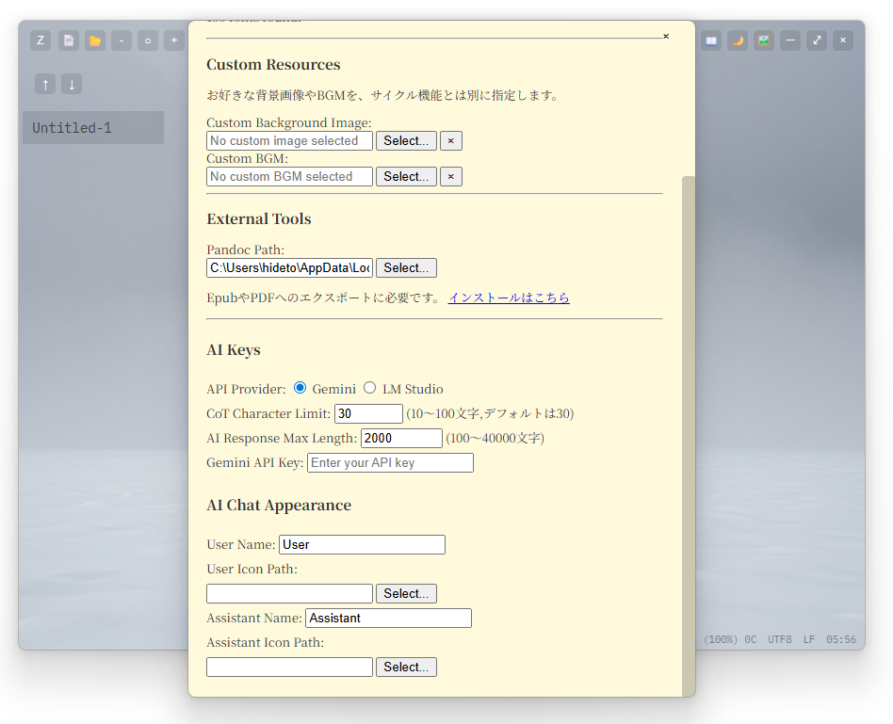Close the settings dialog with top-right ×
The height and width of the screenshot is (724, 893).
pyautogui.click(x=666, y=36)
